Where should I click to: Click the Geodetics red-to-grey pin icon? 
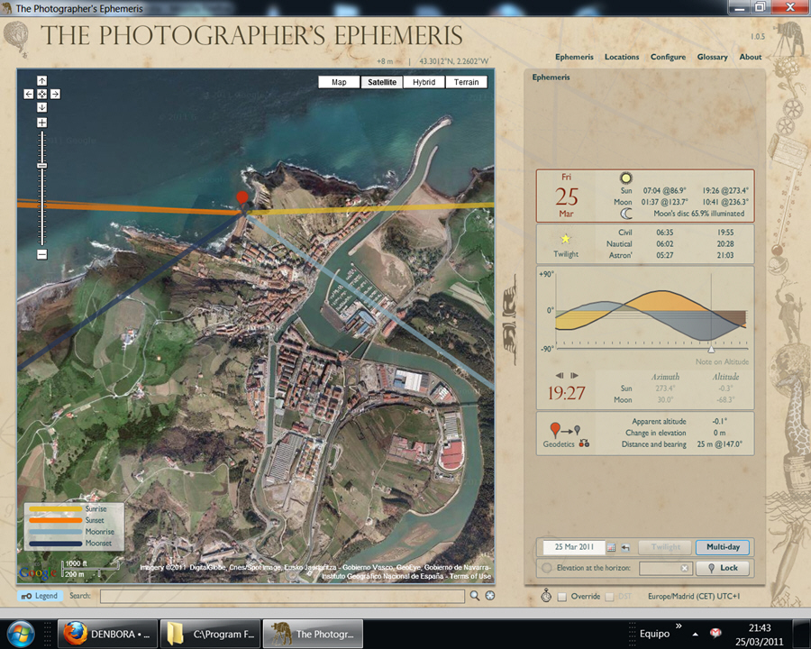[x=563, y=430]
